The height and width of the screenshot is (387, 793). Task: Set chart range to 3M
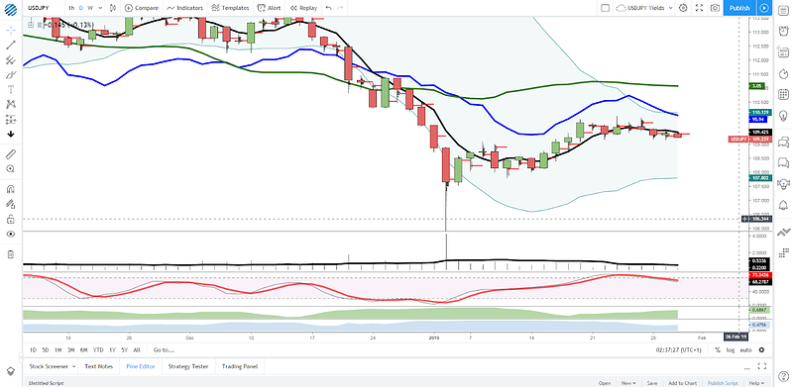(x=71, y=349)
